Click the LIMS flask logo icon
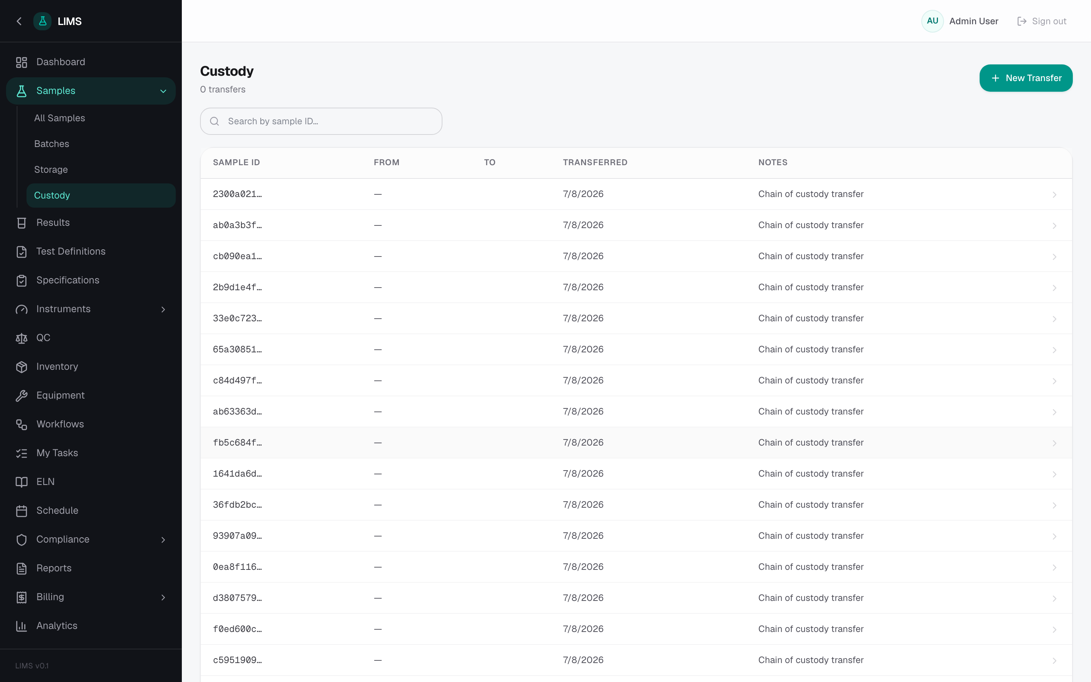Viewport: 1091px width, 682px height. click(x=42, y=21)
